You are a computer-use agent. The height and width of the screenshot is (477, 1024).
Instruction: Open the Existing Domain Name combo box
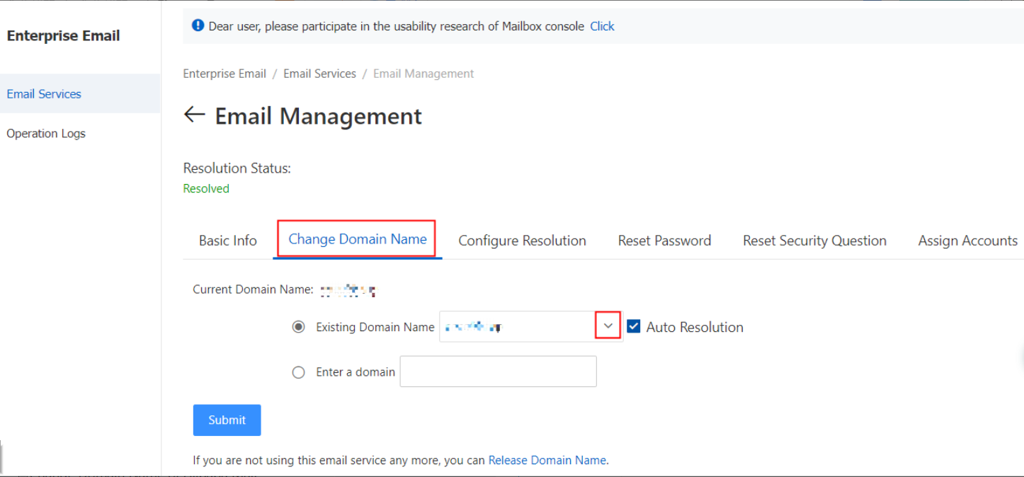point(517,327)
